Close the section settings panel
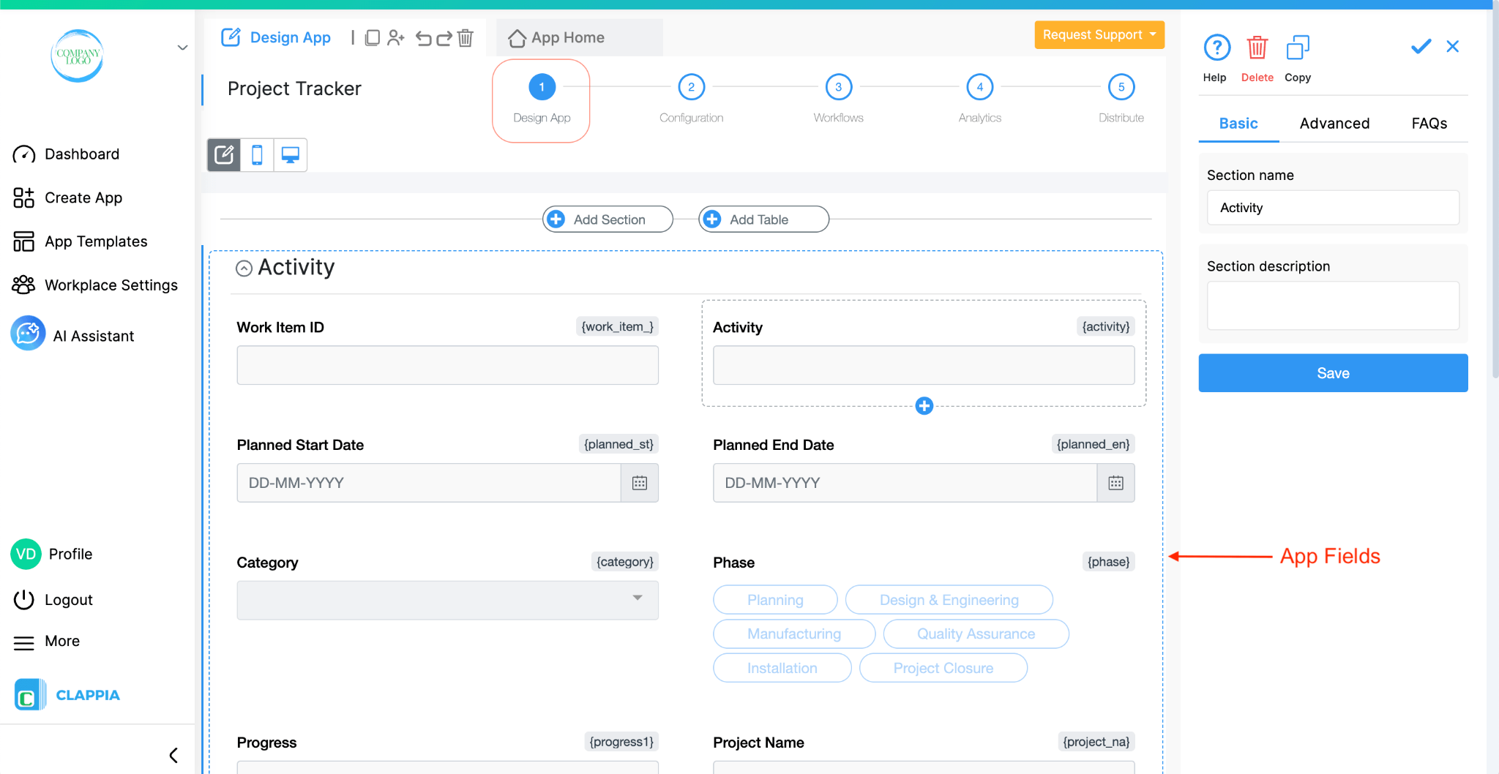 coord(1453,47)
